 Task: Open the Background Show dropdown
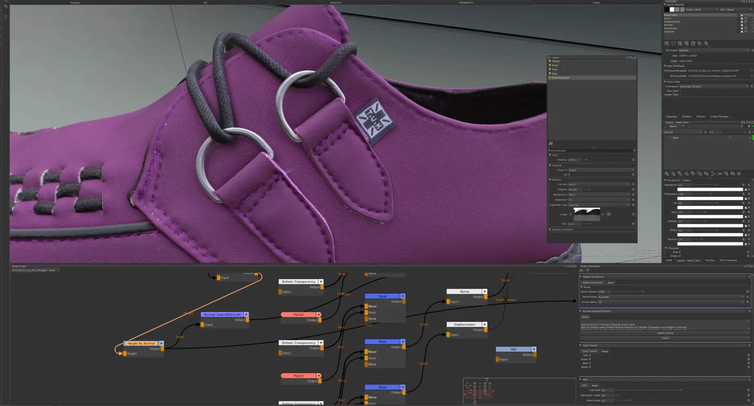point(598,195)
